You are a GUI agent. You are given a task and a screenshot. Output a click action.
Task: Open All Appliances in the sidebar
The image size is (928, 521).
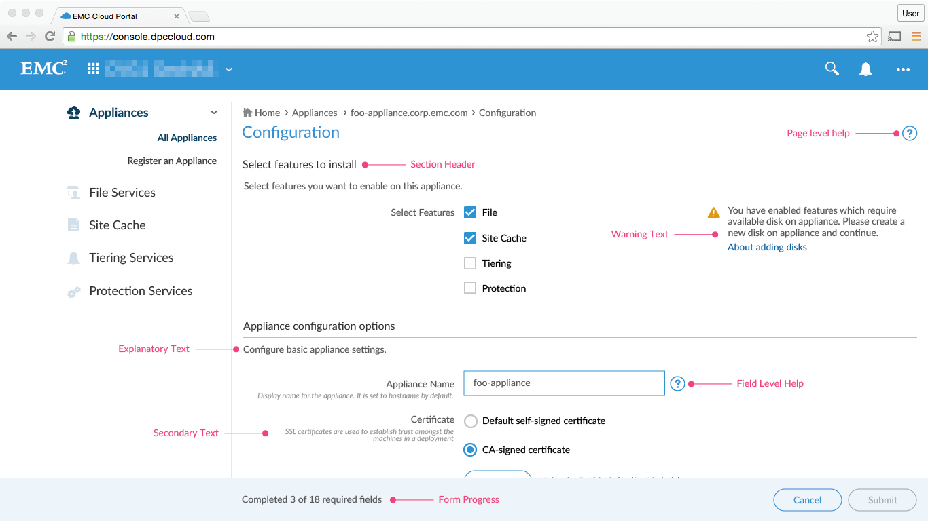pos(187,137)
